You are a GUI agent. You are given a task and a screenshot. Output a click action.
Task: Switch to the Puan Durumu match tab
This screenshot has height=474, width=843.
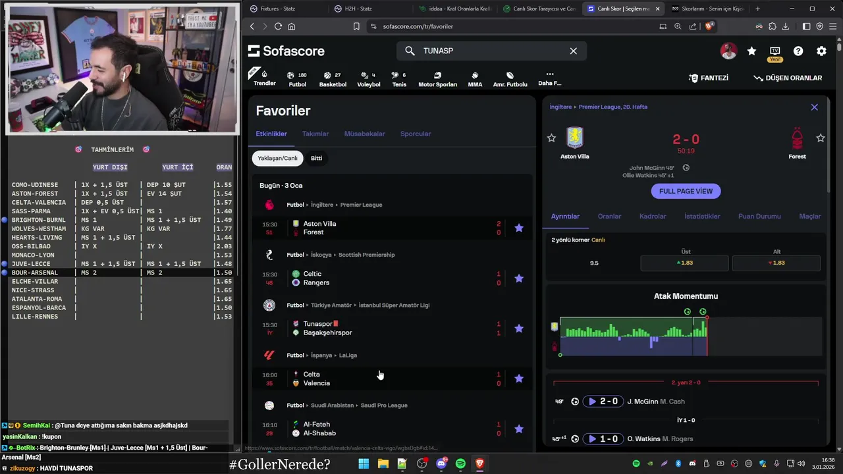(x=759, y=216)
